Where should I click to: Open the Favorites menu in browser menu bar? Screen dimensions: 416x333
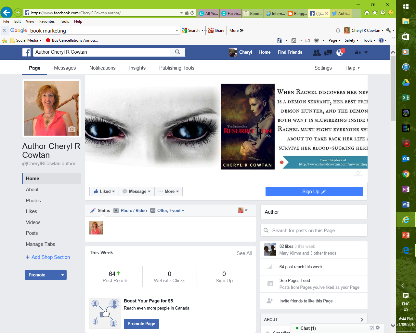click(47, 21)
